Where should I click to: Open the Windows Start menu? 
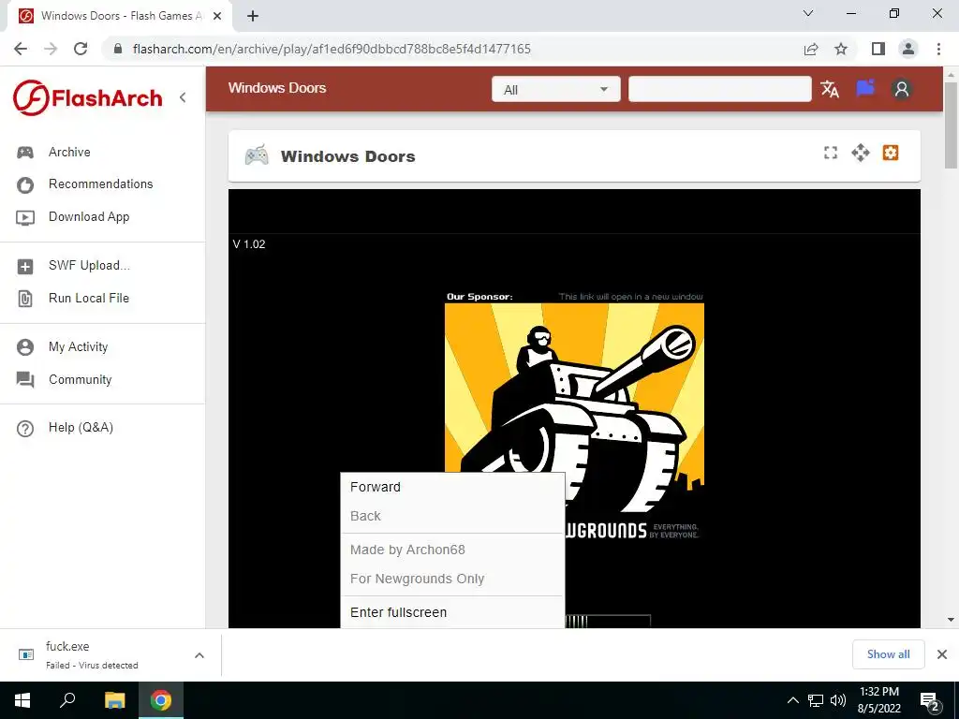click(22, 700)
